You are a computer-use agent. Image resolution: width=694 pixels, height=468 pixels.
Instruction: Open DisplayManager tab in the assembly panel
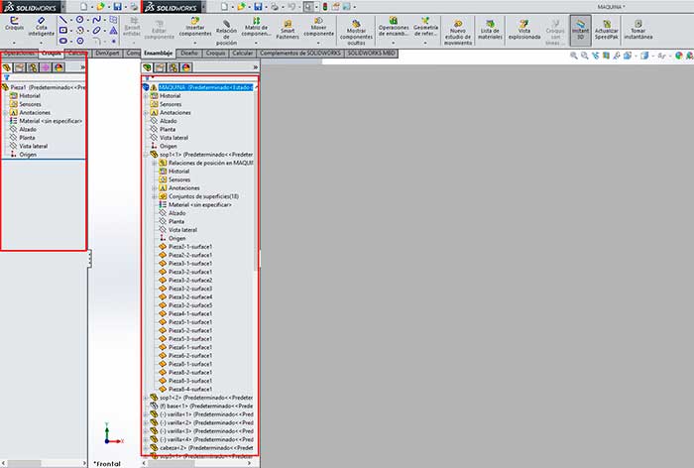(186, 67)
